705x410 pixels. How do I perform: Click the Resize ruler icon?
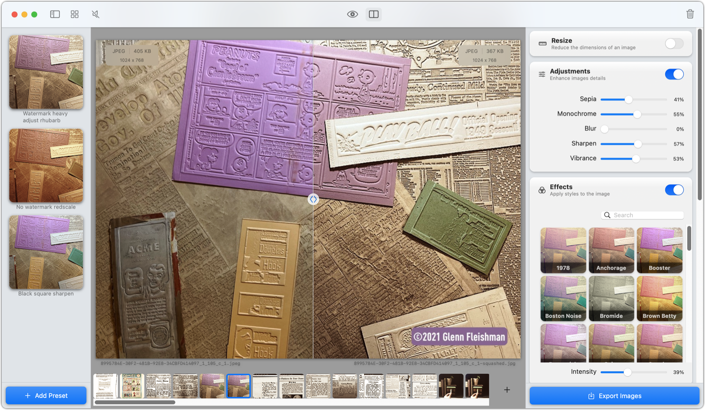click(542, 44)
